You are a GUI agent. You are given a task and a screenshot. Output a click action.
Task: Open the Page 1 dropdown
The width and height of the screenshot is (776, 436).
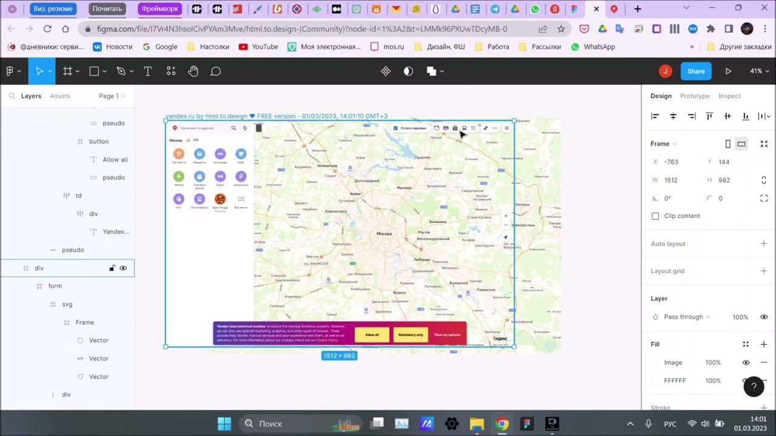click(112, 96)
